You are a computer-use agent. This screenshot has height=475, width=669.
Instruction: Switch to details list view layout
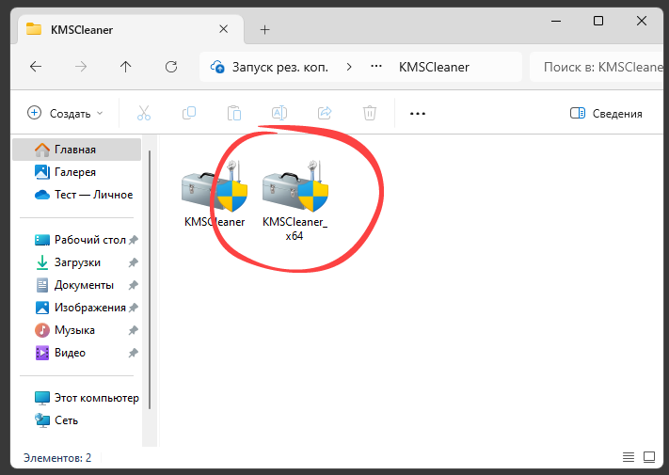tap(628, 458)
